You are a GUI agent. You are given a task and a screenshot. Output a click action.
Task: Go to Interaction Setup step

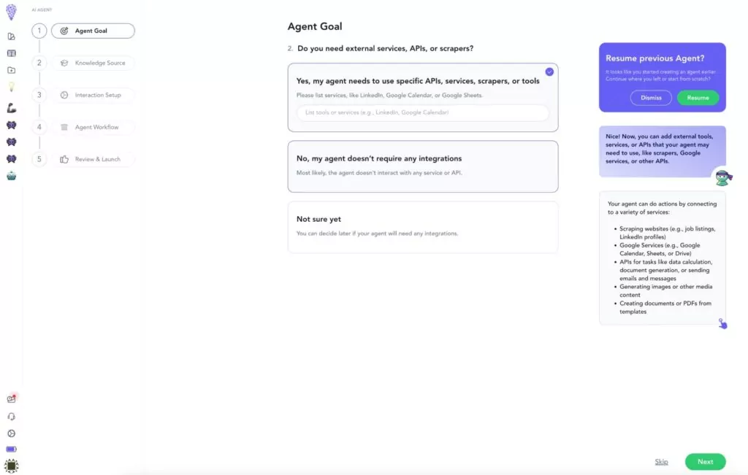(x=93, y=96)
